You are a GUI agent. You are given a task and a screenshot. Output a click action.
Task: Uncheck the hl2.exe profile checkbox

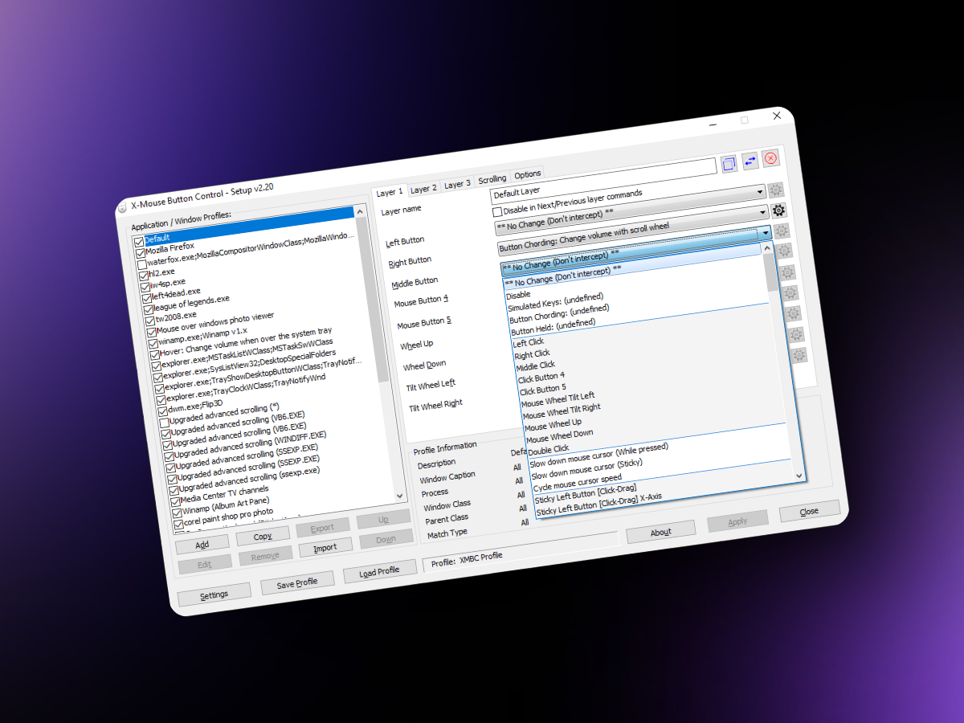click(x=144, y=275)
